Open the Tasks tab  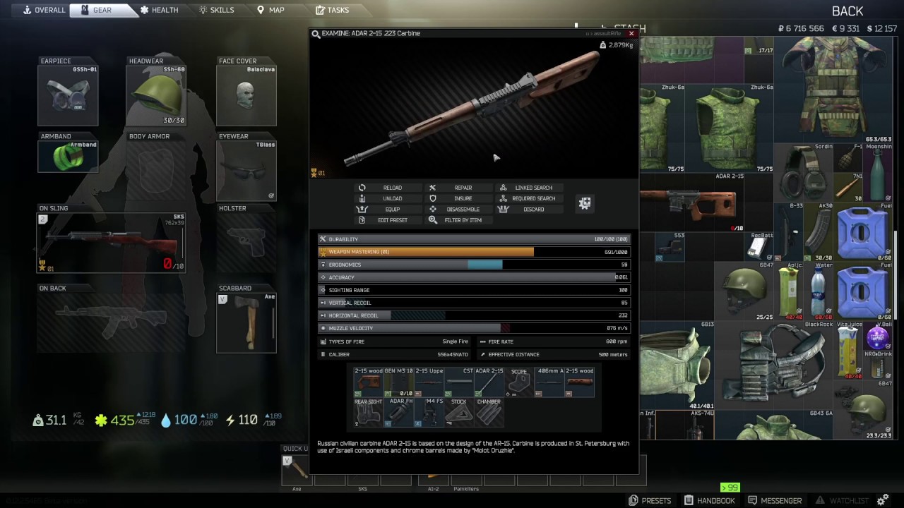332,10
